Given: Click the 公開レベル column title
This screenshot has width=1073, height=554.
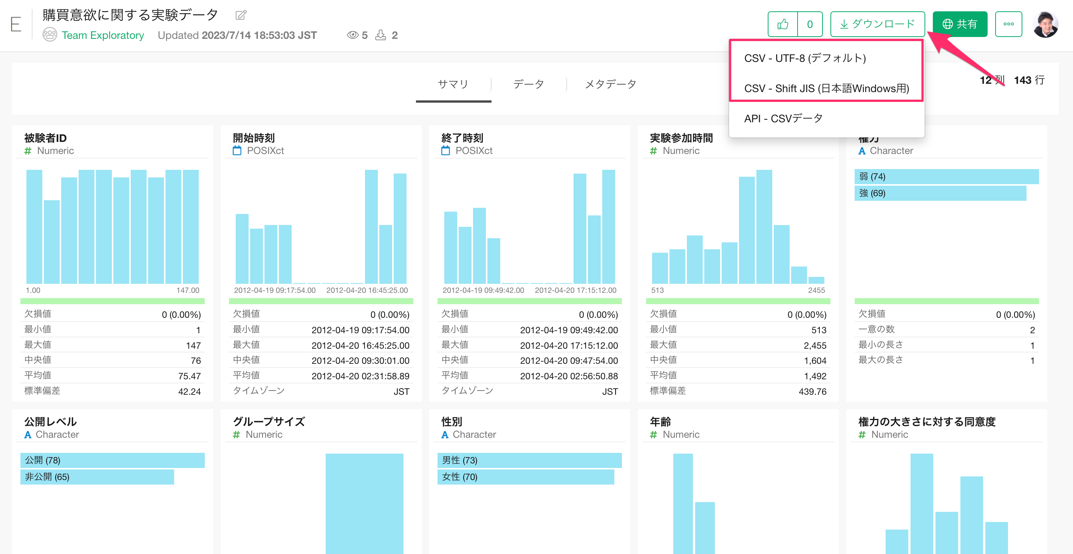Looking at the screenshot, I should coord(50,421).
